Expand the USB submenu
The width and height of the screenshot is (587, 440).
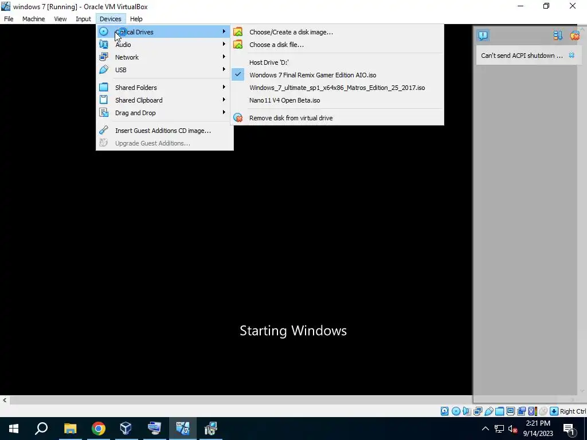click(x=164, y=70)
